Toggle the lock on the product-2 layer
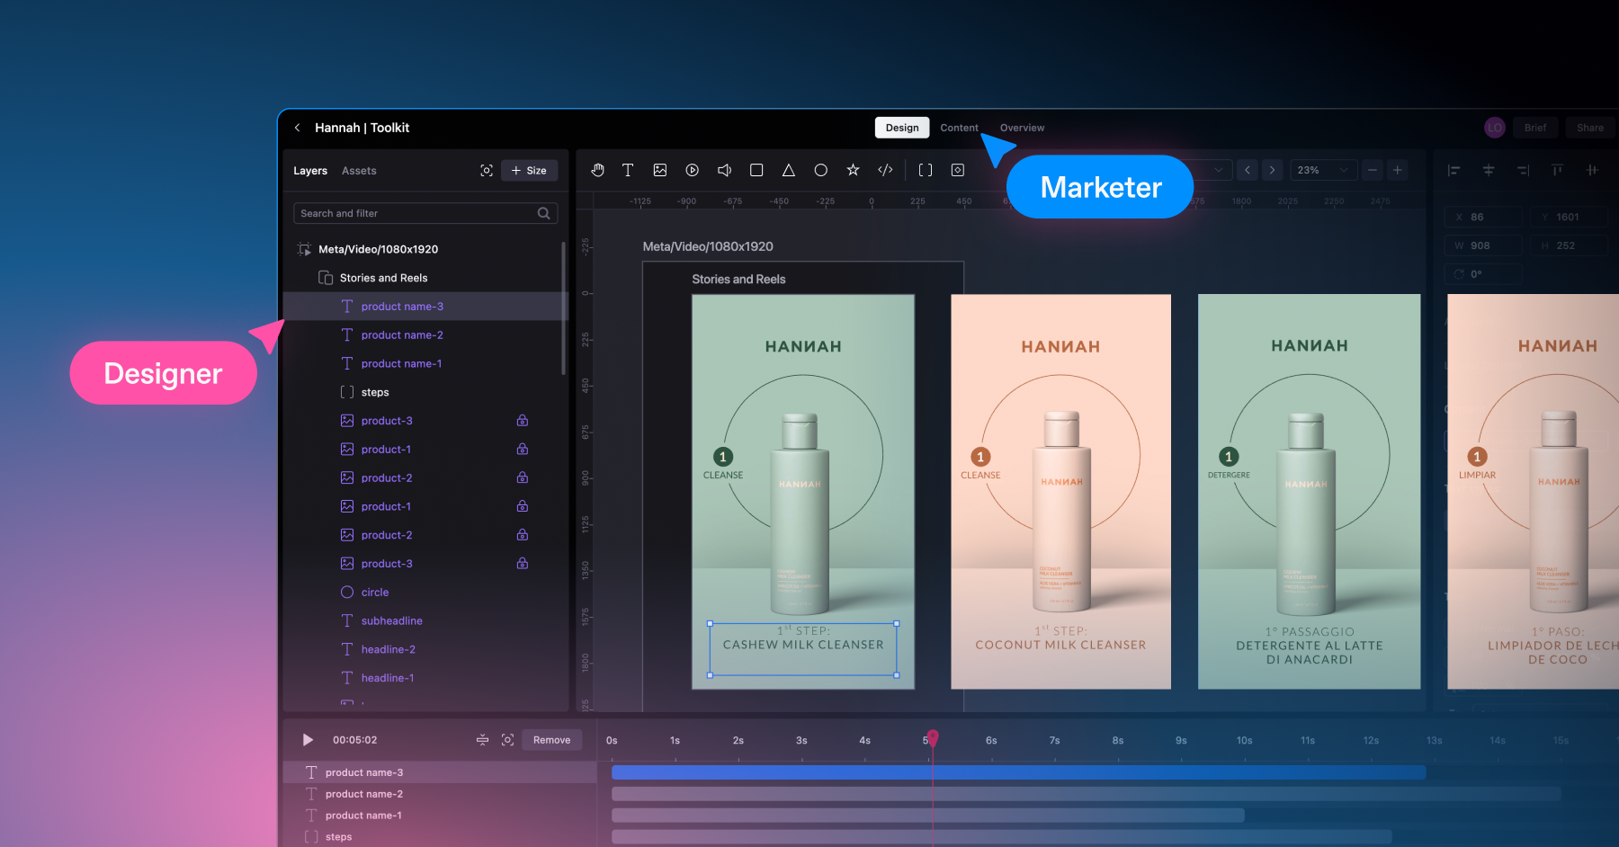Viewport: 1619px width, 847px height. [x=523, y=477]
